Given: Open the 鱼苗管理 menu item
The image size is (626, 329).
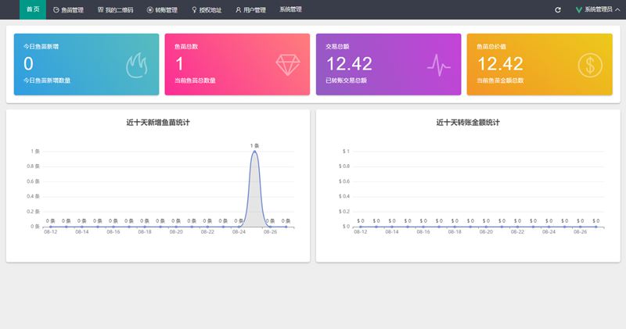Looking at the screenshot, I should click(68, 9).
